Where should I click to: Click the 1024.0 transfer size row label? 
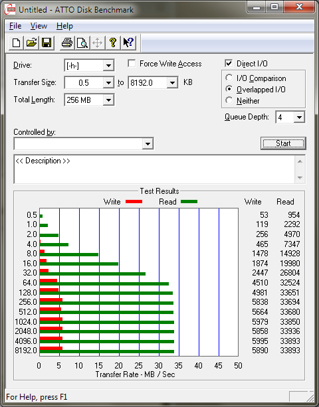pos(26,321)
